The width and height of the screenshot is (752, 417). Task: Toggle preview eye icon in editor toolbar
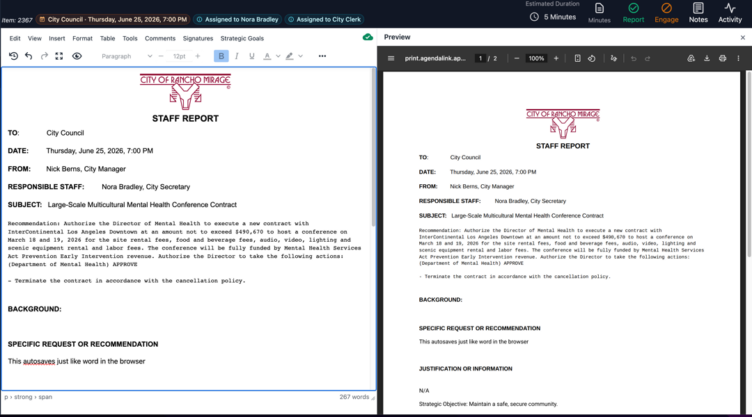[x=77, y=56]
